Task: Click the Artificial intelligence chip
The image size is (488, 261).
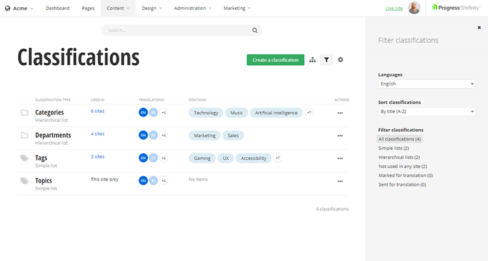Action: point(276,113)
